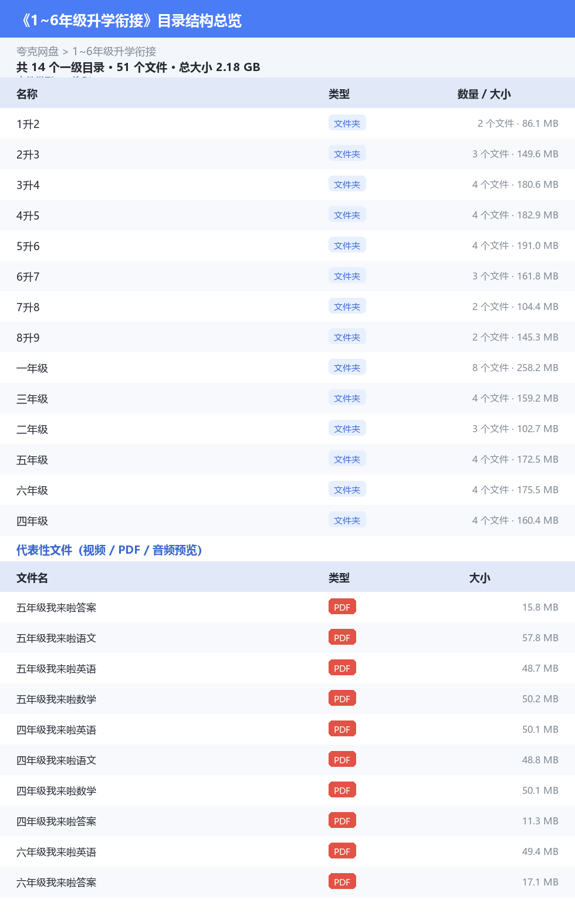Click the 文件夹 tag in the 3升4 row
575x916 pixels.
point(347,184)
